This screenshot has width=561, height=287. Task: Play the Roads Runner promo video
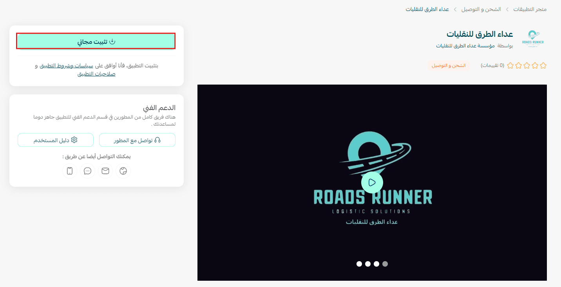pyautogui.click(x=372, y=182)
